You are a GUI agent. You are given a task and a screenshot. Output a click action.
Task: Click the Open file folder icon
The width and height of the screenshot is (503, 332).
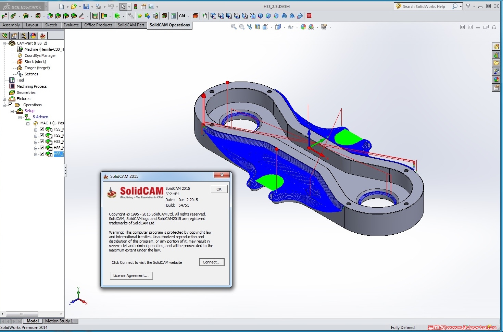coord(74,7)
